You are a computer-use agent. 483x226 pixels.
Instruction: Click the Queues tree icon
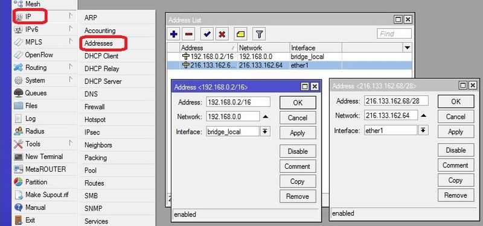pyautogui.click(x=19, y=93)
